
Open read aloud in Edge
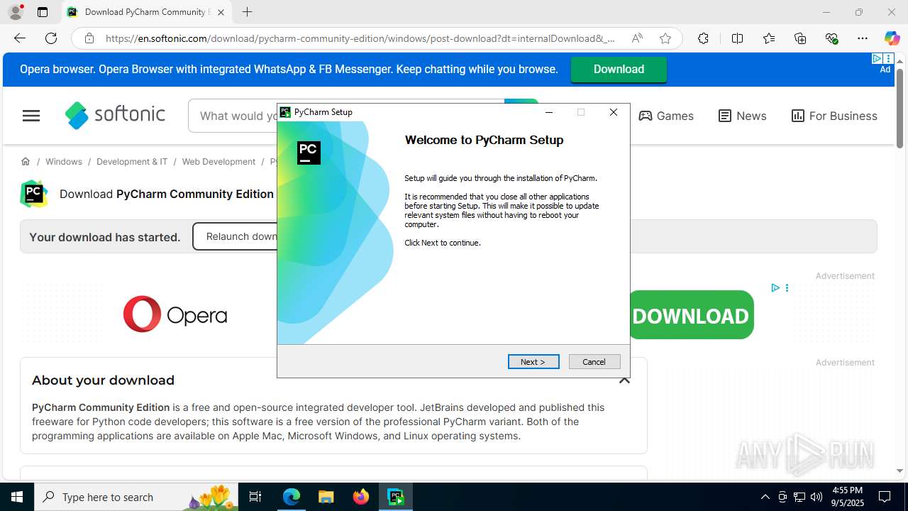[x=637, y=38]
